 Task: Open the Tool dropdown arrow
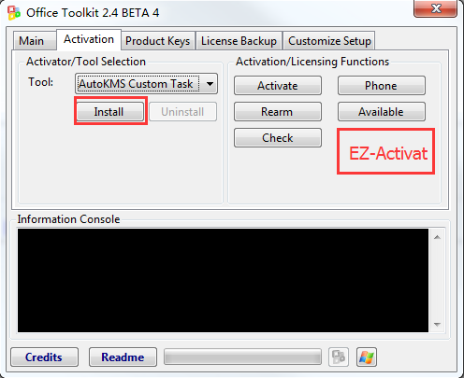pyautogui.click(x=210, y=84)
